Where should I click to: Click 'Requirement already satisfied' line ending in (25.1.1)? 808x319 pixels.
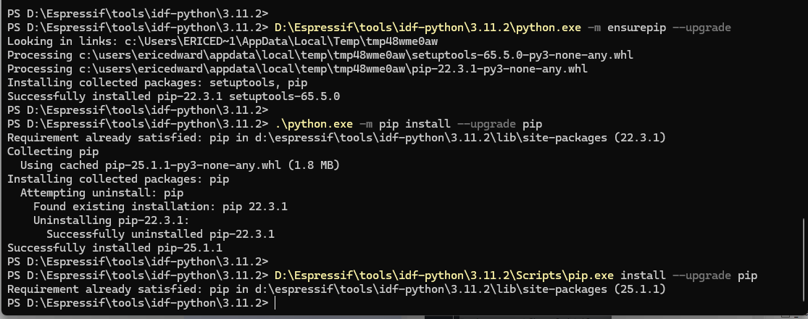tap(336, 289)
